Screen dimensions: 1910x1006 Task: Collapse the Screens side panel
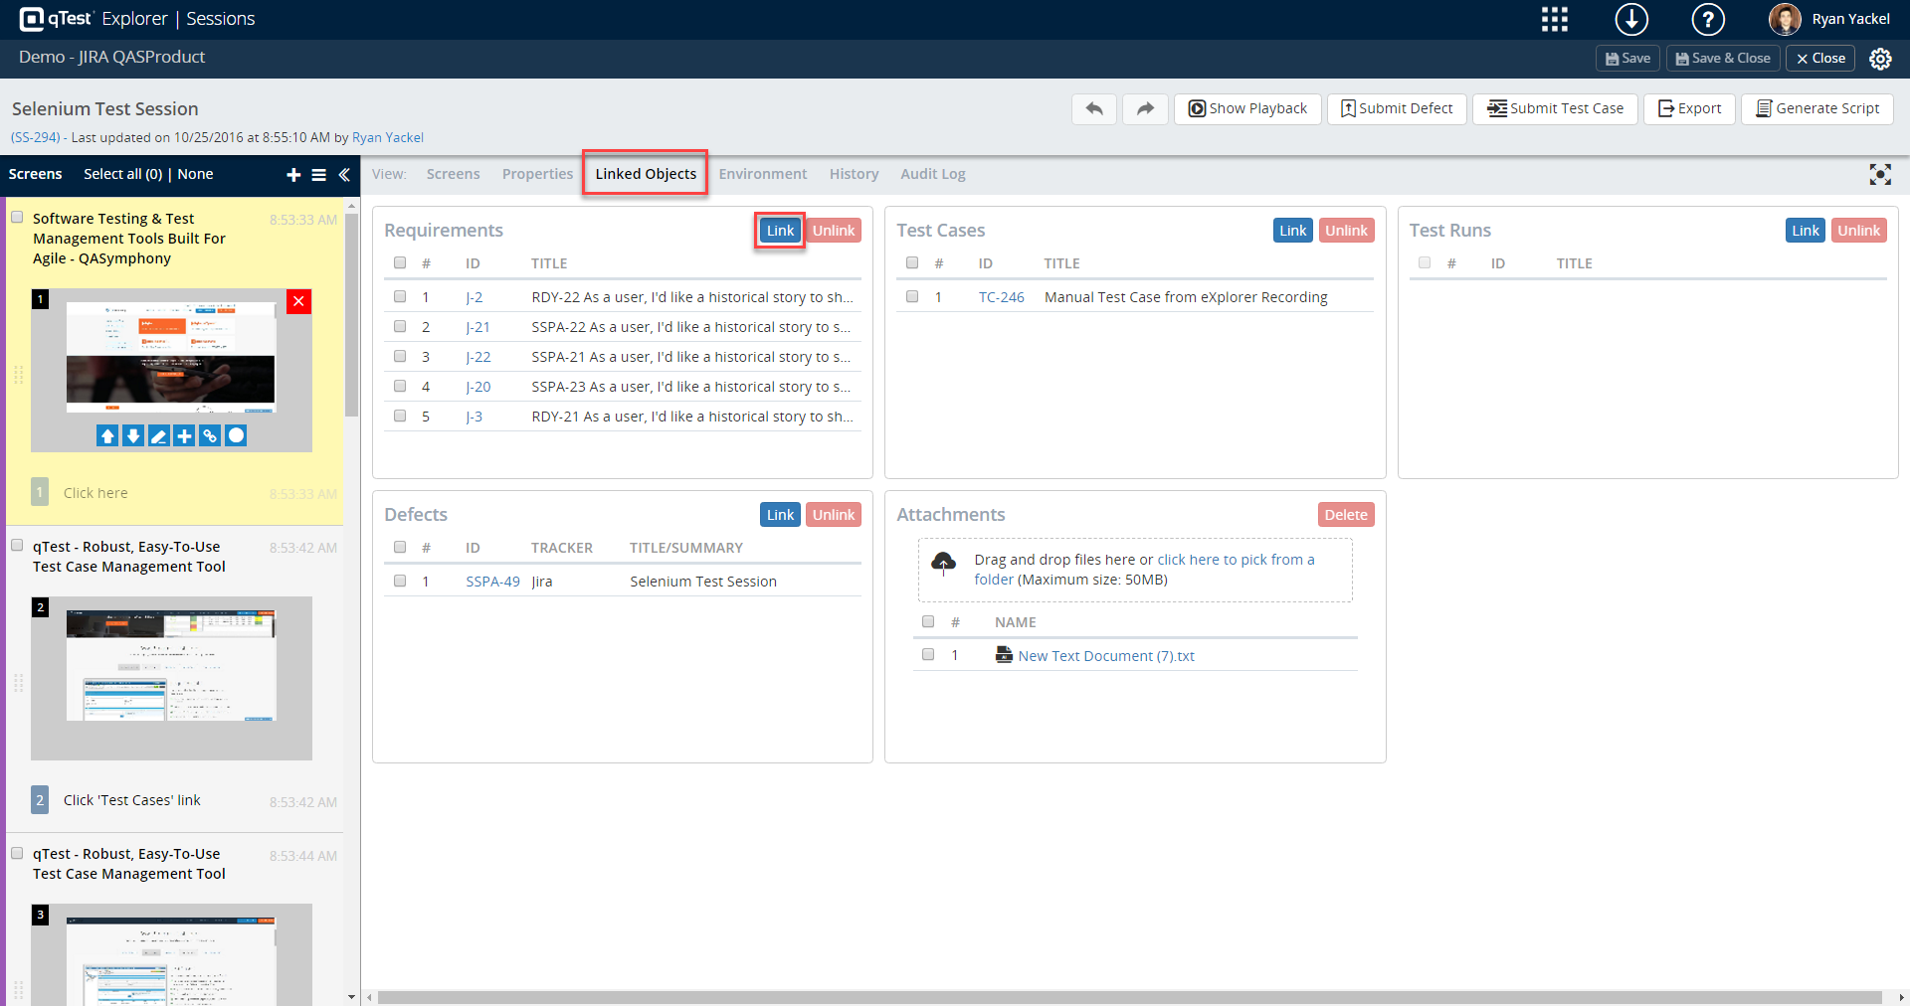click(x=344, y=175)
